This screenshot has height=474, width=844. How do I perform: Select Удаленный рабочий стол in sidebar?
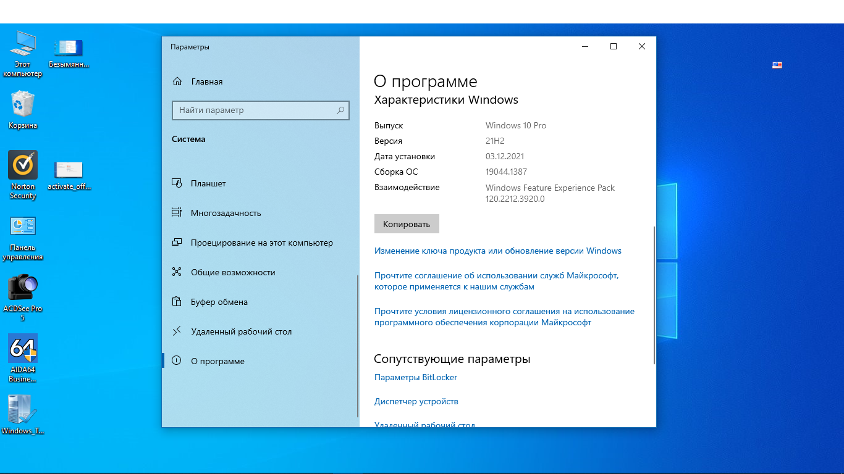point(241,331)
